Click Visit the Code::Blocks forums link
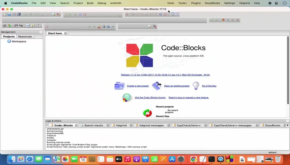 (x=150, y=98)
